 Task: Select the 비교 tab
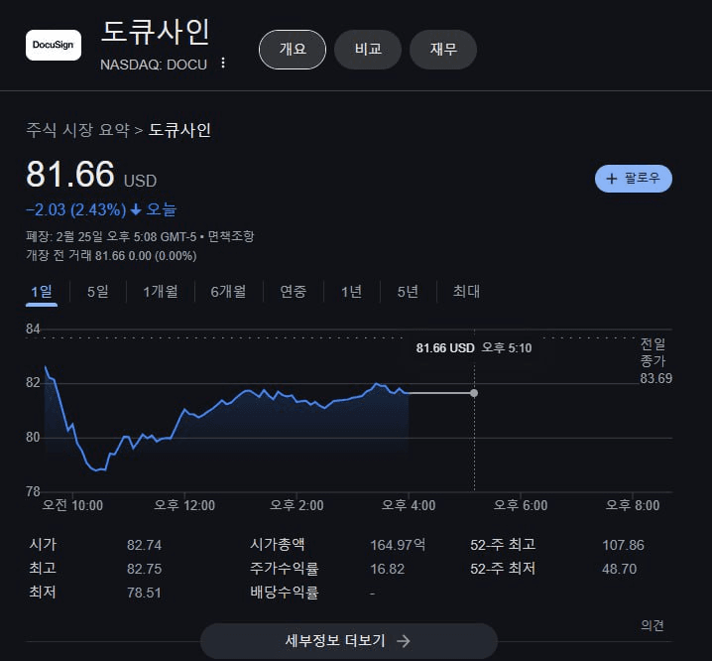(368, 50)
